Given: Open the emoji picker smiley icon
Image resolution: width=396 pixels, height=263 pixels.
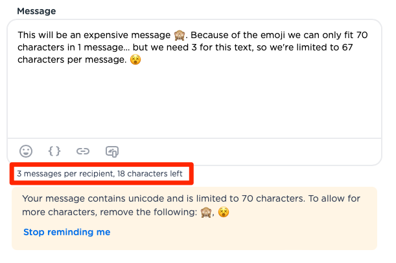Looking at the screenshot, I should [x=26, y=151].
